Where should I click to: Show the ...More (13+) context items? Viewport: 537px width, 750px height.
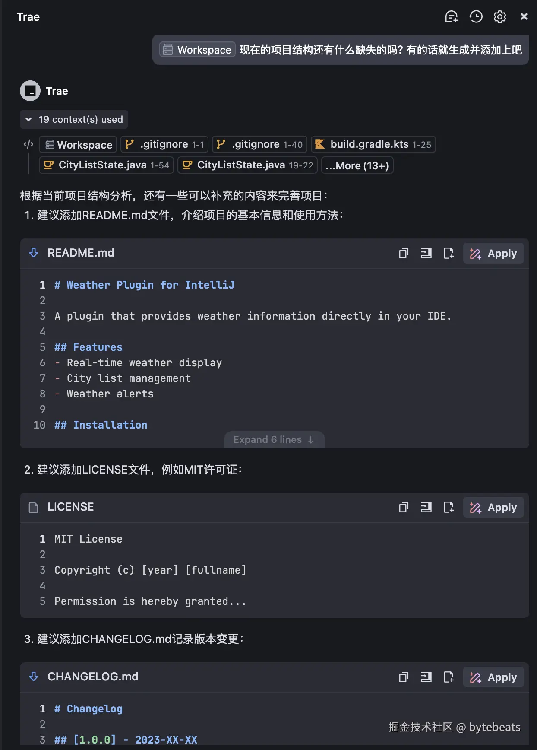[357, 165]
